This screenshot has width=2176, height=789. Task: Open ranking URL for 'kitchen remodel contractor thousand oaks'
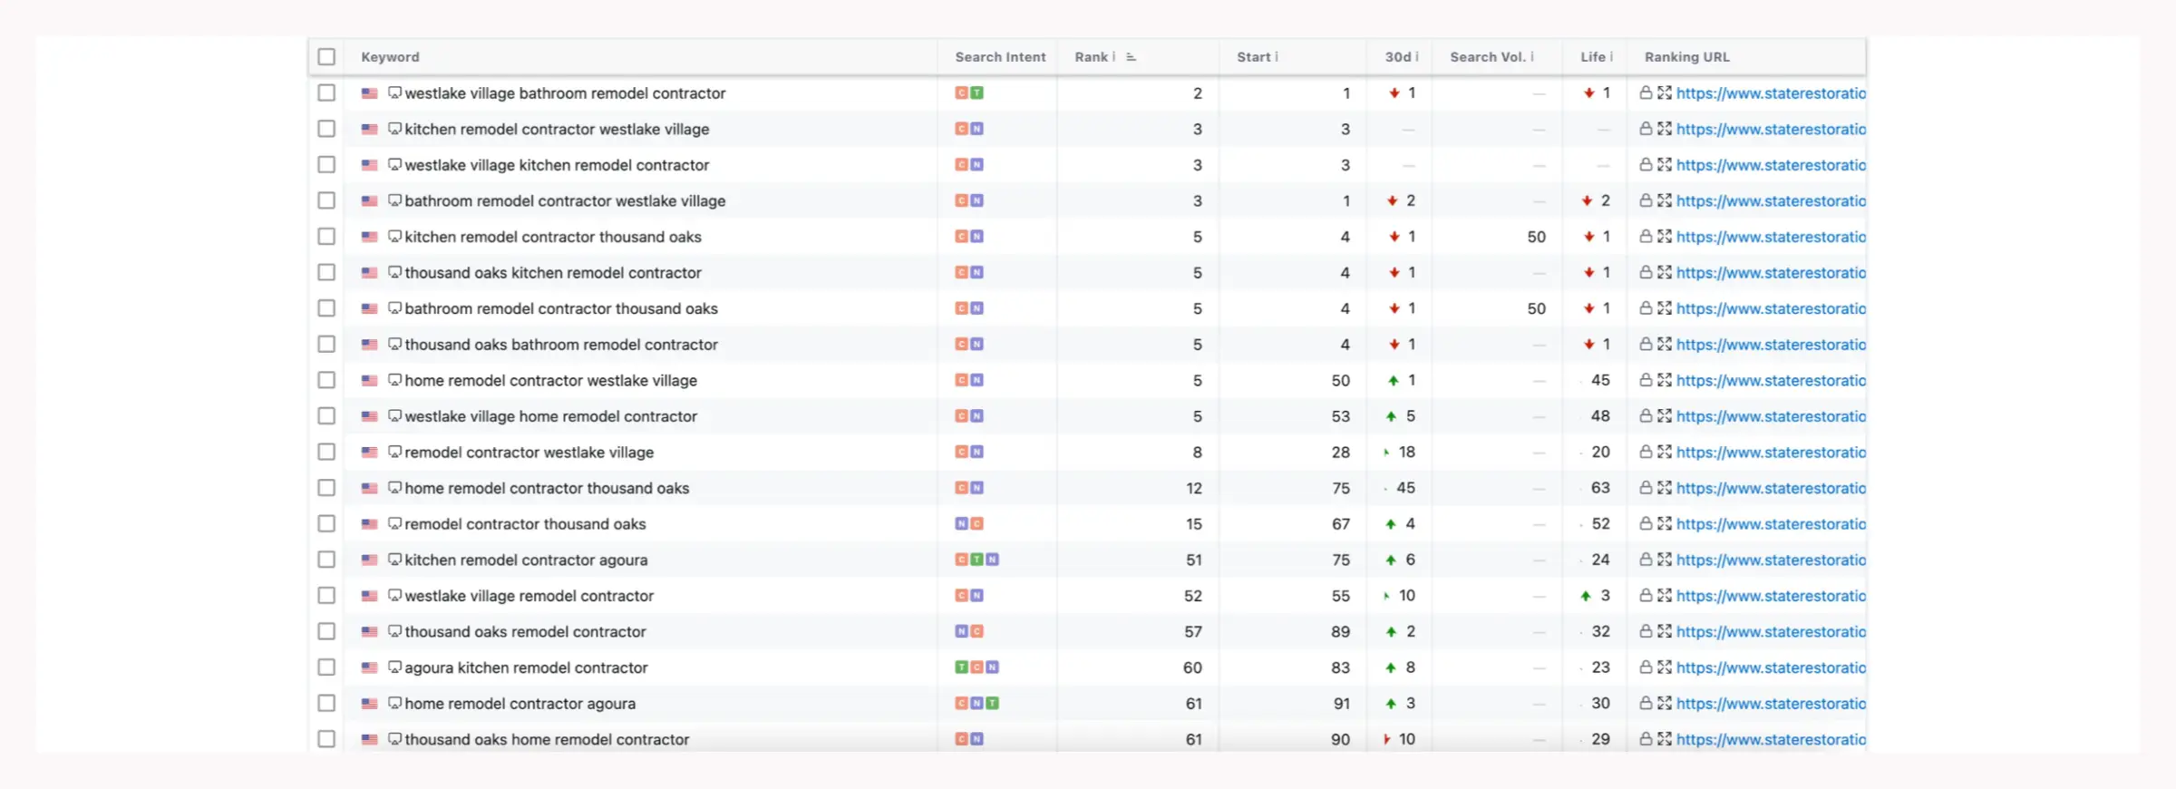[1770, 237]
